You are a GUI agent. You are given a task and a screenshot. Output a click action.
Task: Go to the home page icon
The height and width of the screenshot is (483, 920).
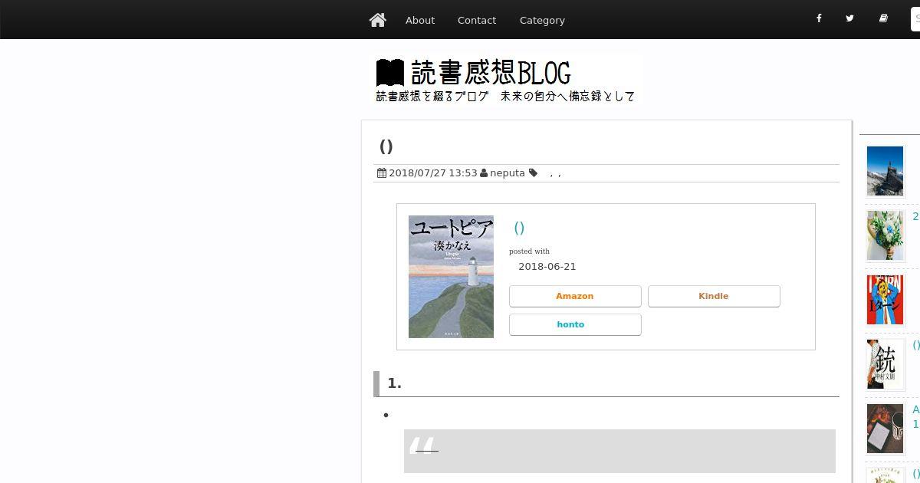pos(377,20)
